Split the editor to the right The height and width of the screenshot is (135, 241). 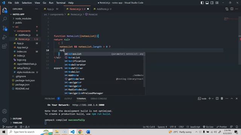click(232, 9)
